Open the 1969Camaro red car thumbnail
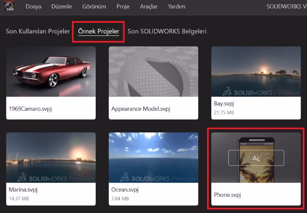Viewport: 307px width, 213px height. pyautogui.click(x=51, y=72)
